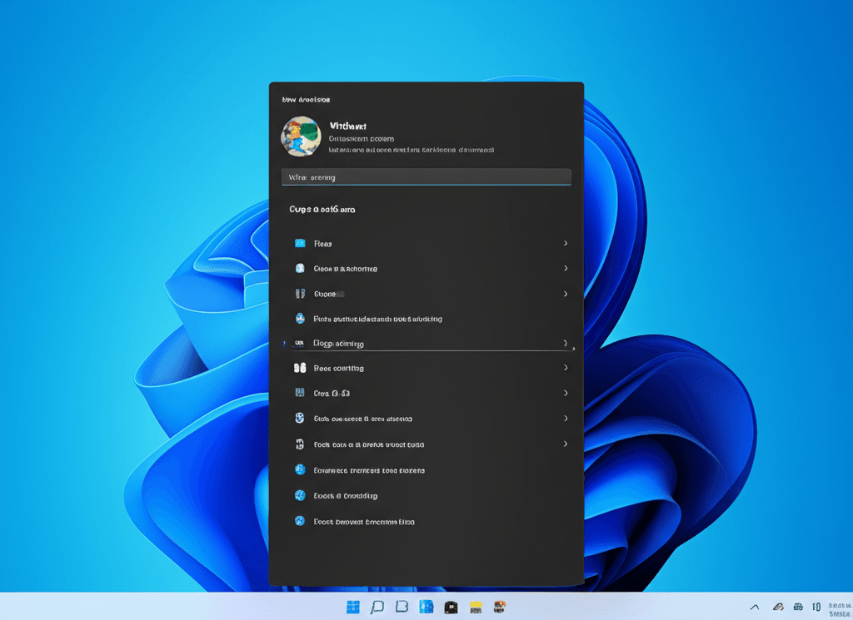Click the account name link in the header
Screen dimensions: 853x620
348,126
